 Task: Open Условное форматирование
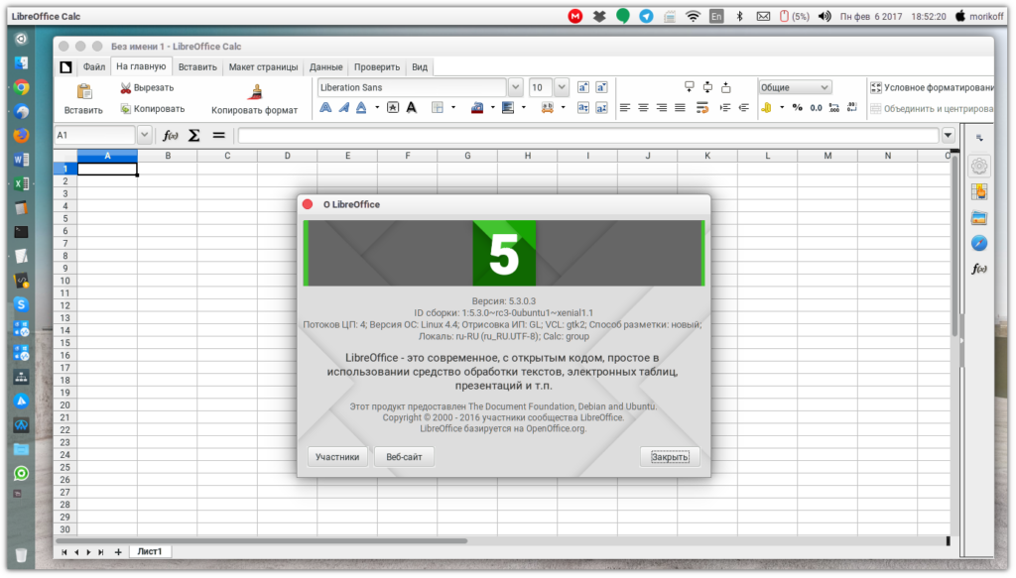click(x=932, y=87)
